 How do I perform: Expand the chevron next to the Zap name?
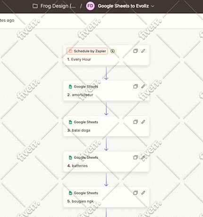(152, 6)
